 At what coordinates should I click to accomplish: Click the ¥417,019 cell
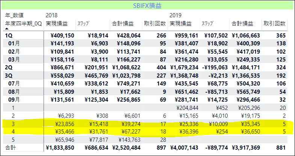pyautogui.click(x=248, y=52)
